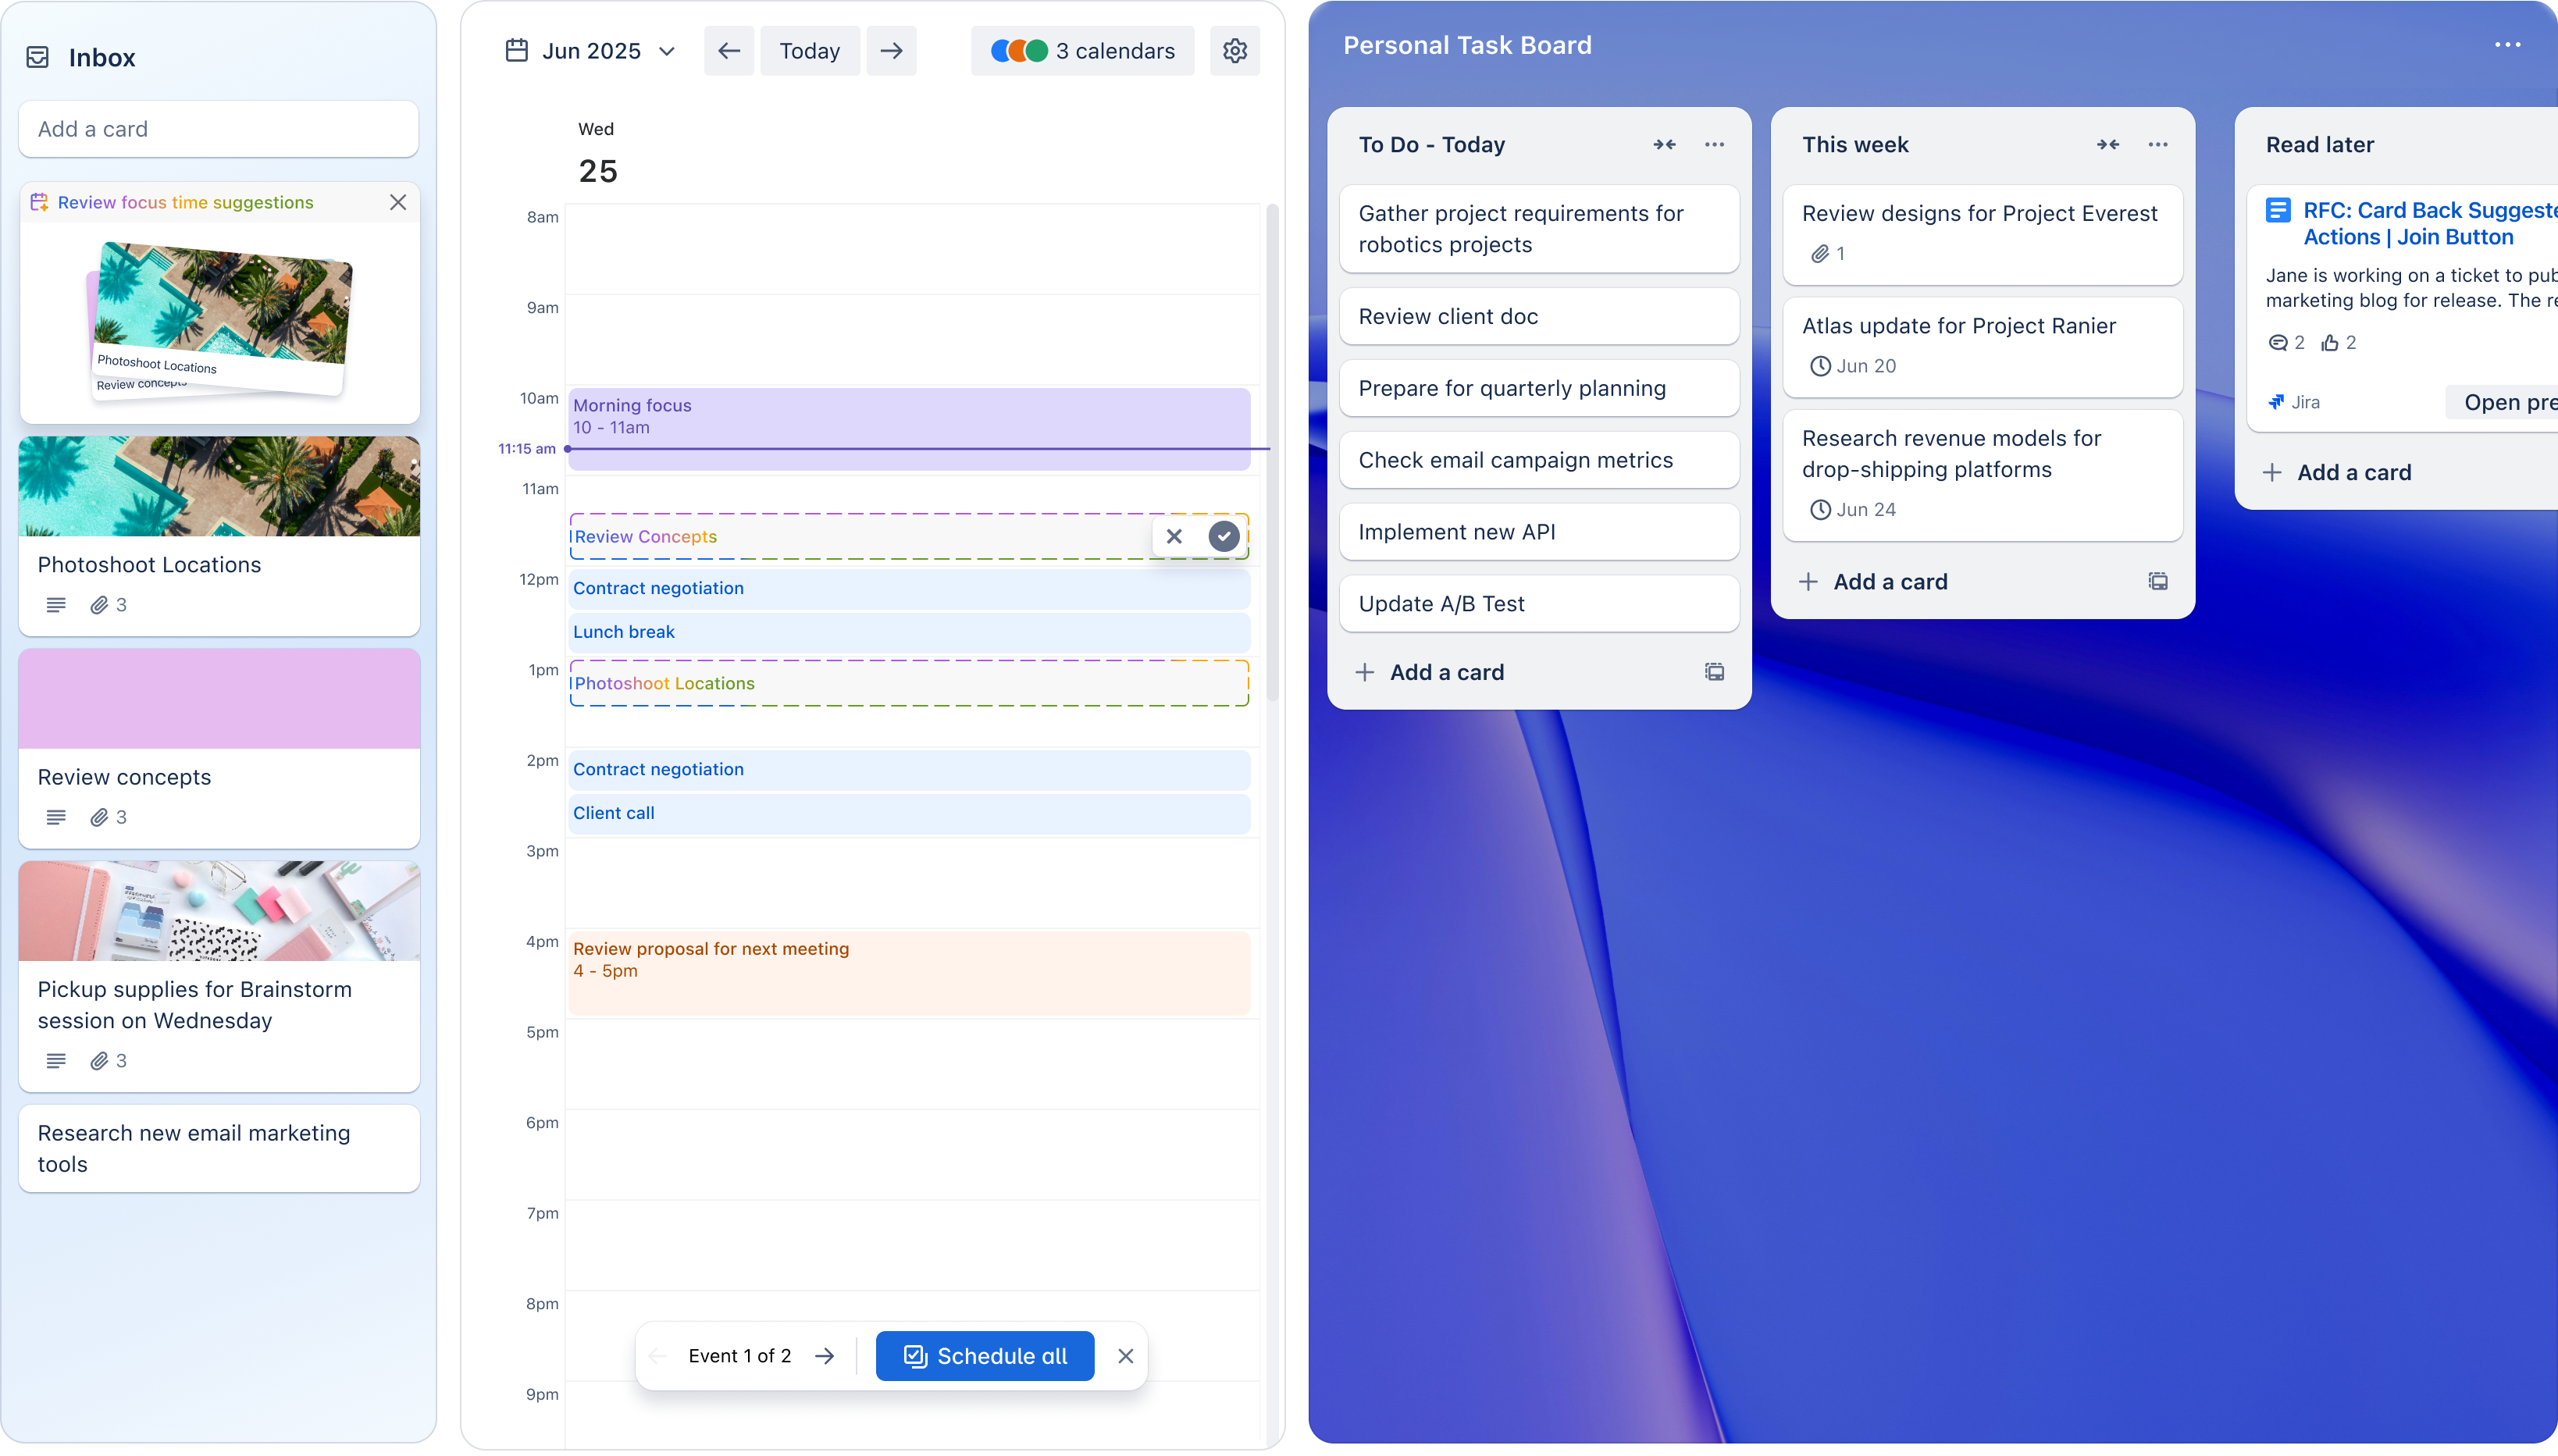The height and width of the screenshot is (1456, 2558).
Task: Click description icon on Photoshoot Locations card
Action: point(56,605)
